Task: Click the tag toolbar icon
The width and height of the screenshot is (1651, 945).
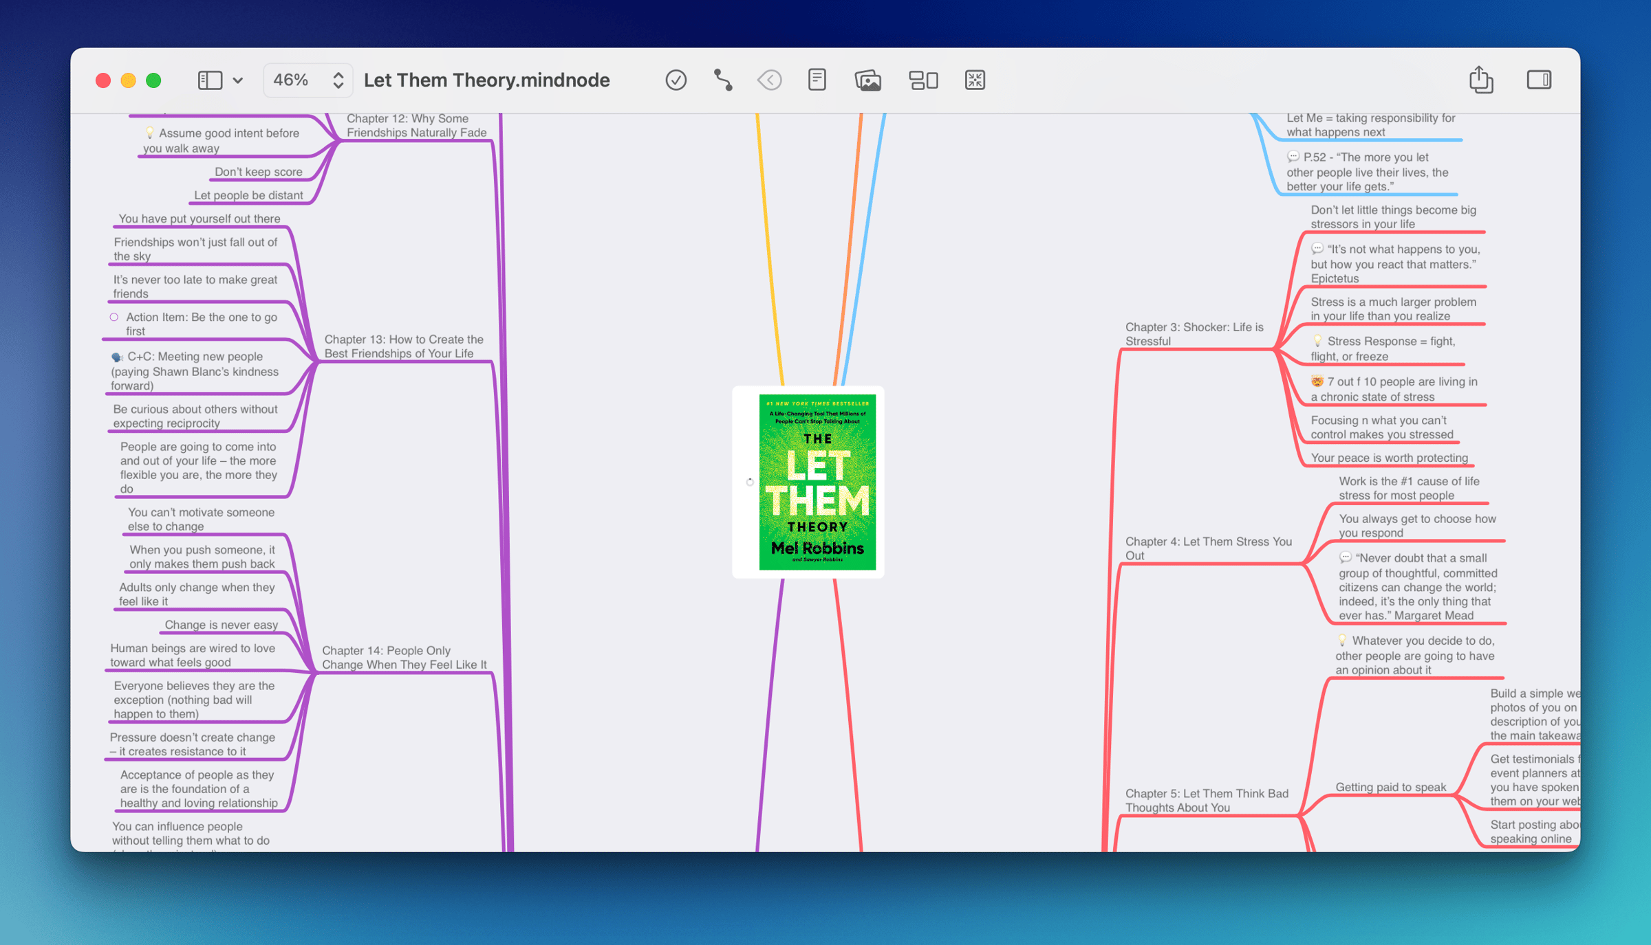Action: point(769,80)
